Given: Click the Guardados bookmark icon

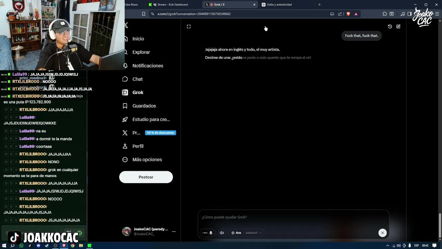Looking at the screenshot, I should (x=125, y=106).
